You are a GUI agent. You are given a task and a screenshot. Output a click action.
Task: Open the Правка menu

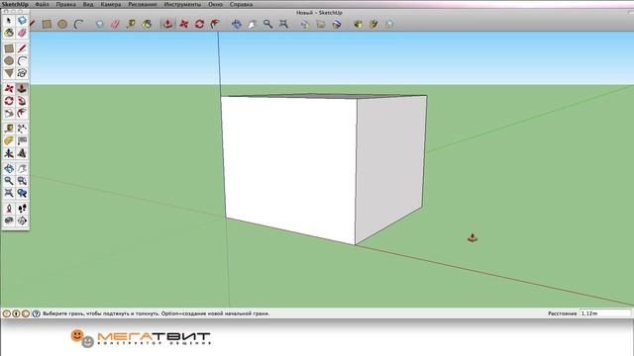(x=65, y=4)
